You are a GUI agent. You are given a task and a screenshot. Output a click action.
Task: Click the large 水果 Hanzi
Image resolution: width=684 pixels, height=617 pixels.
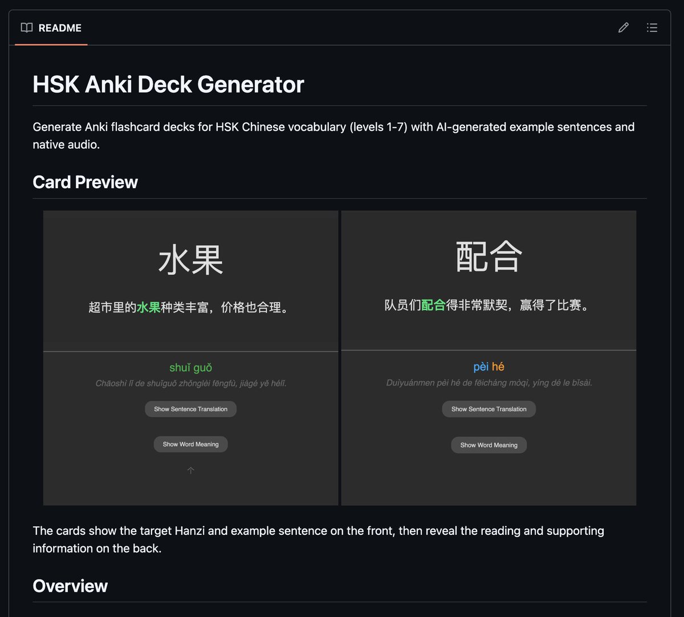tap(190, 260)
